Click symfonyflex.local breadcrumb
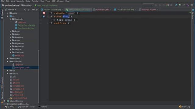 11,5
